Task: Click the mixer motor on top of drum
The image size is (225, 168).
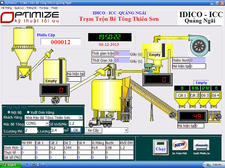Action: click(113, 71)
